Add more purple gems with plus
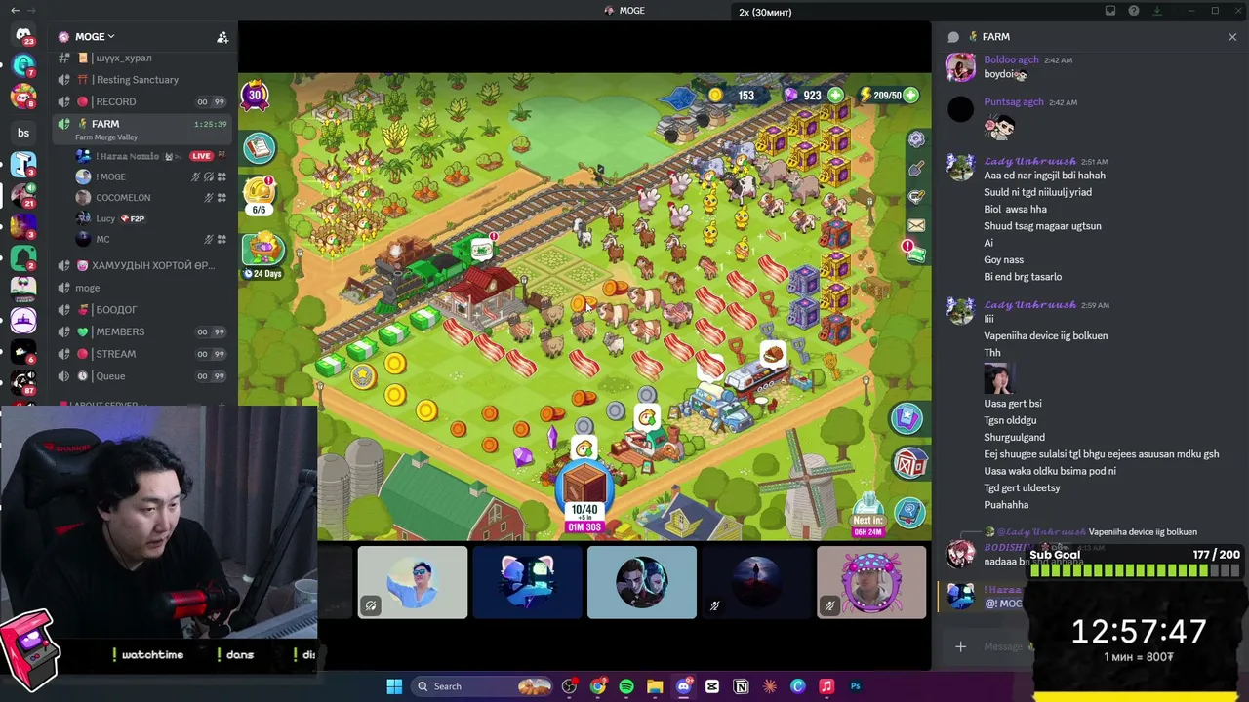Image resolution: width=1249 pixels, height=702 pixels. [x=835, y=96]
